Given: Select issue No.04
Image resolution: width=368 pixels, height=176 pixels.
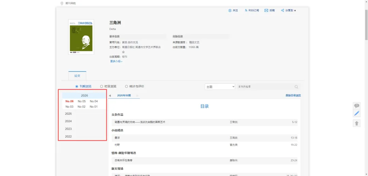Looking at the screenshot, I should (94, 101).
